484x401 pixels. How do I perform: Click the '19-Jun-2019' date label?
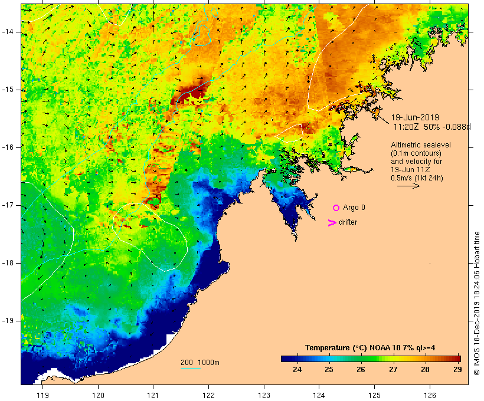(x=415, y=117)
